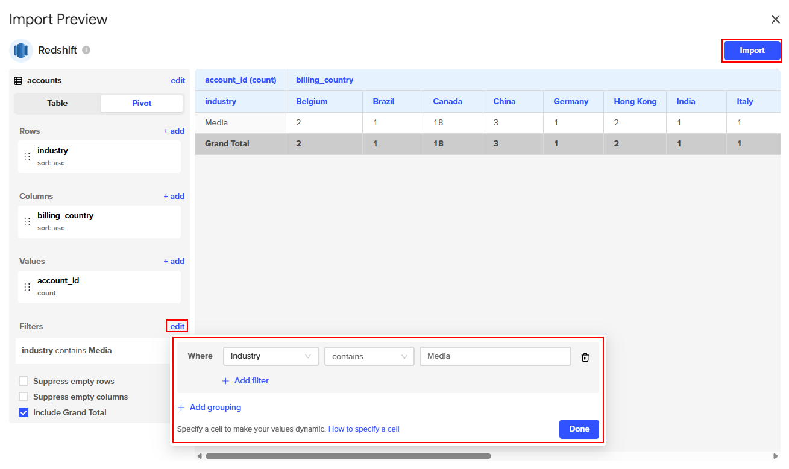
Task: Select the industry row field card
Action: point(99,157)
